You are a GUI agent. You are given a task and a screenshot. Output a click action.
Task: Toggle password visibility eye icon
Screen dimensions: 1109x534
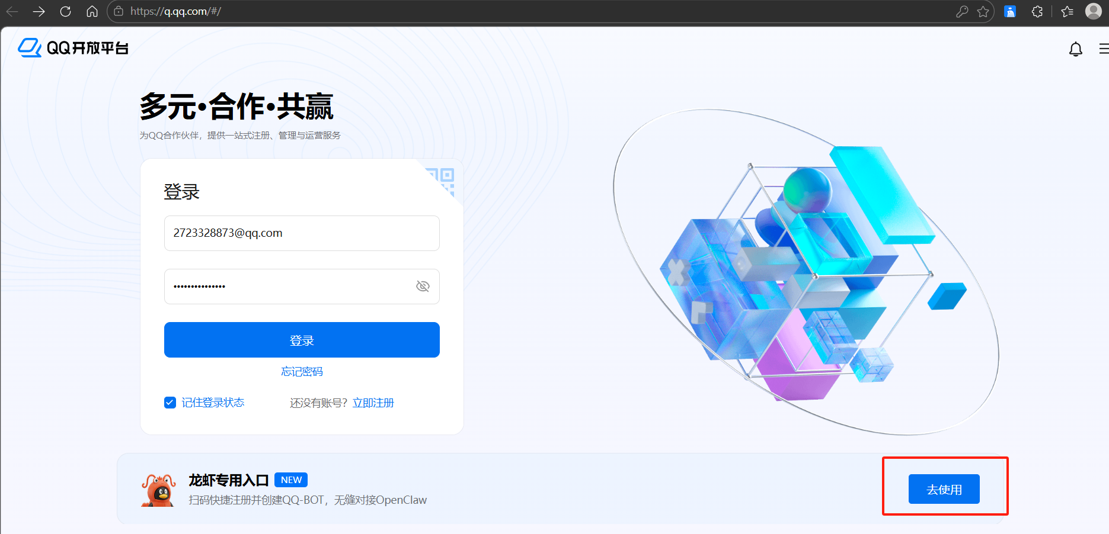423,287
